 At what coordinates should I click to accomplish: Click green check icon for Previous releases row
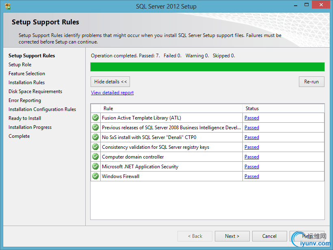coord(95,127)
